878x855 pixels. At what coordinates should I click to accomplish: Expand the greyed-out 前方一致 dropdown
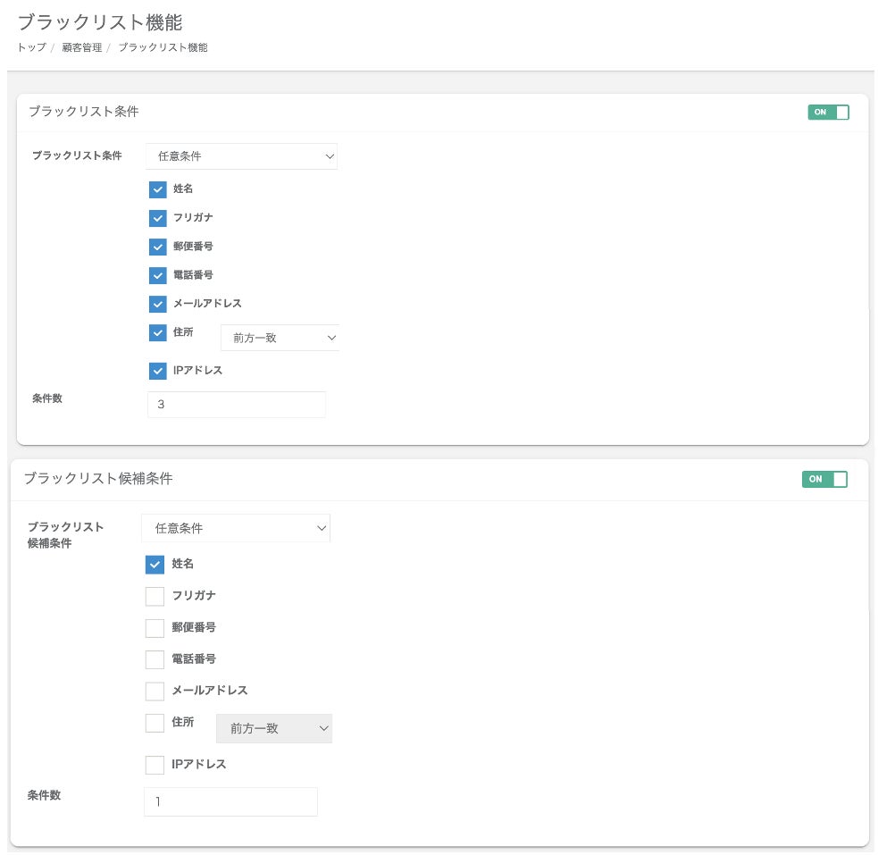(x=274, y=729)
